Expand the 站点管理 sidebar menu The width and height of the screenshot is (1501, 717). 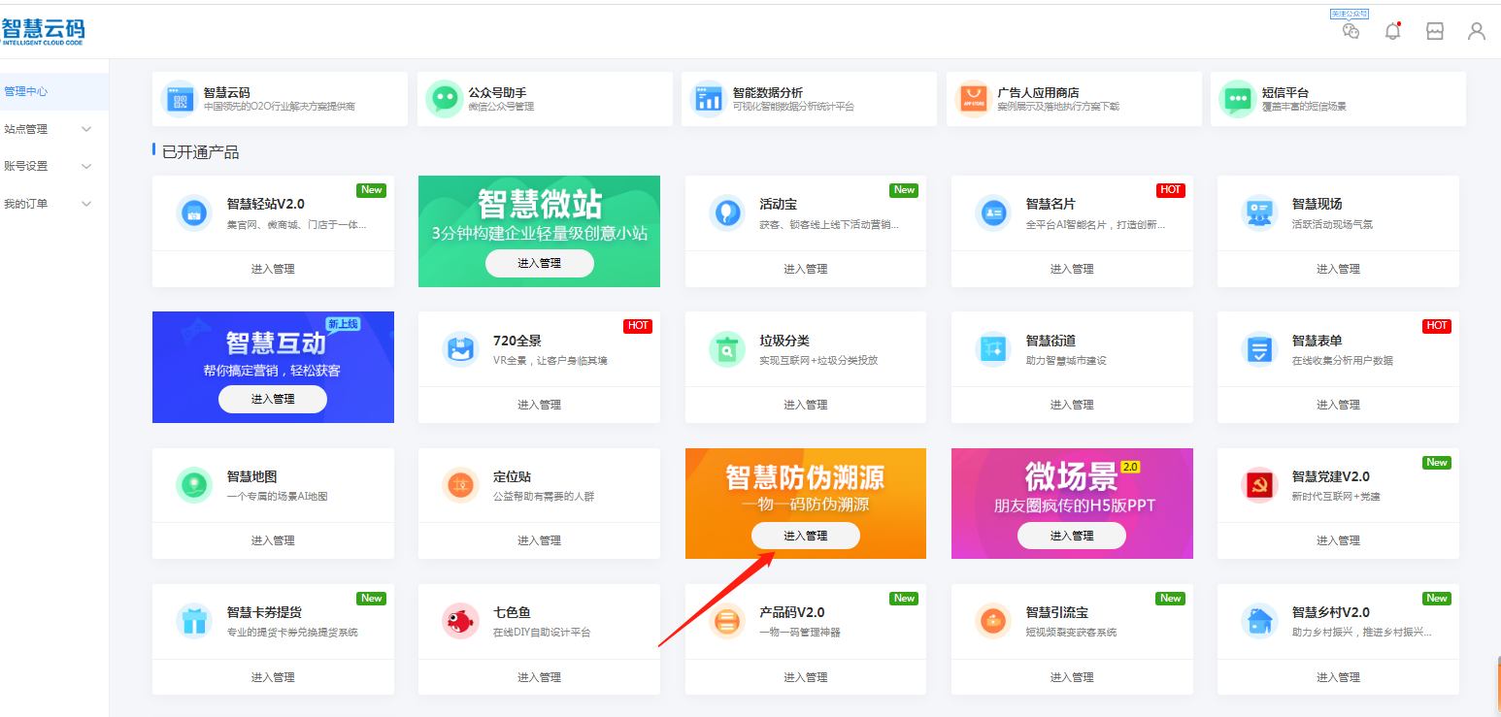[49, 129]
